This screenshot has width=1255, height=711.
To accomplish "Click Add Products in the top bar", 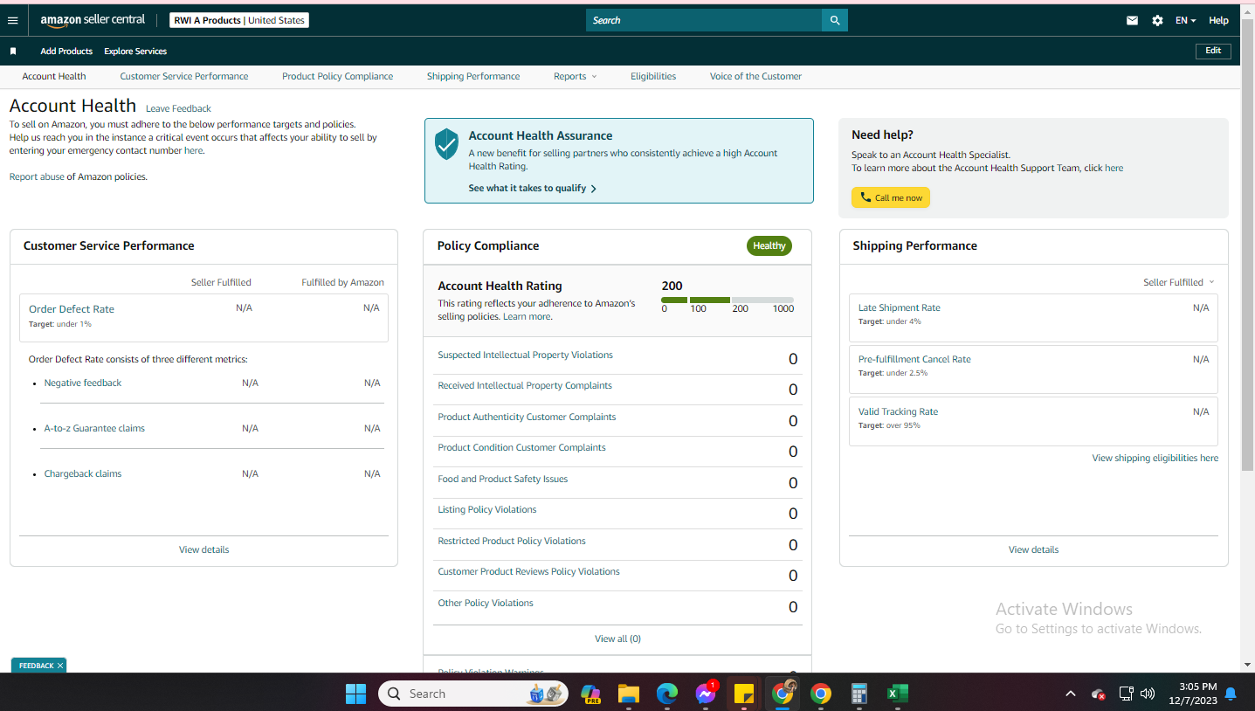I will point(66,52).
